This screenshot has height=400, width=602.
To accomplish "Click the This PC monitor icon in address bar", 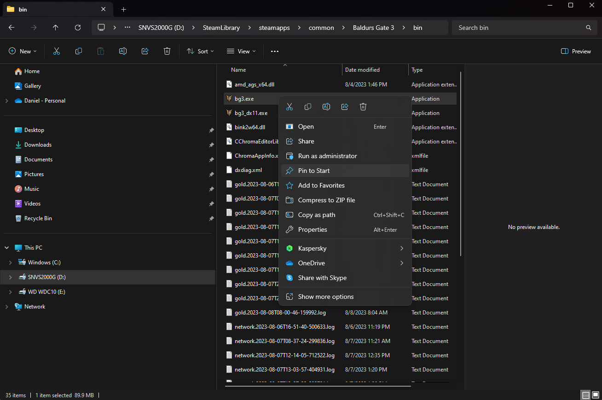I will click(x=101, y=28).
